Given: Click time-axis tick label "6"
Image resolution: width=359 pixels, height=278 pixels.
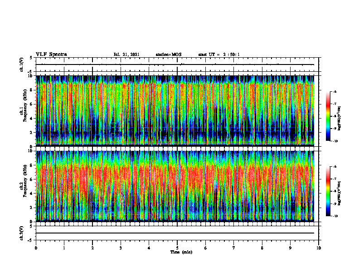Looking at the screenshot, I should tap(206, 248).
